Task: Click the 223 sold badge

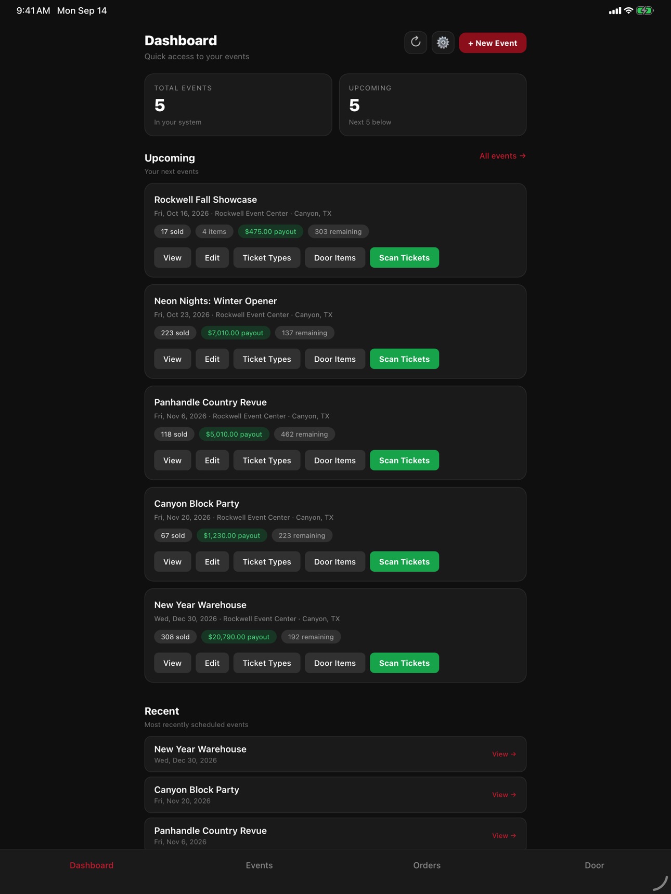Action: point(175,333)
